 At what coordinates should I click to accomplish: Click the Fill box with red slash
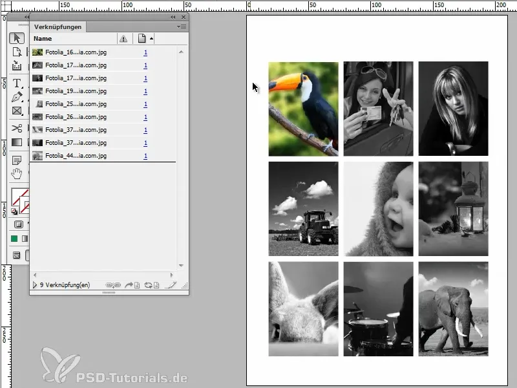pos(19,197)
